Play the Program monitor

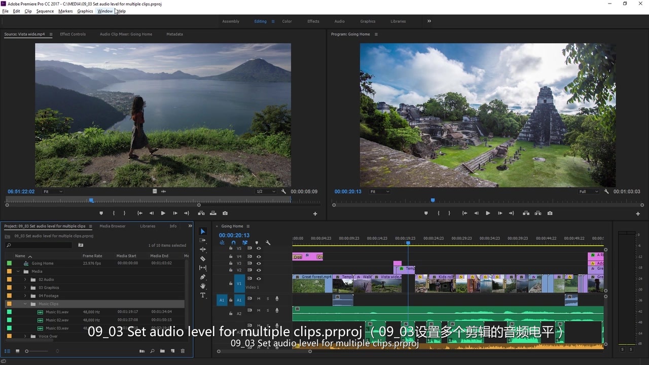[488, 213]
